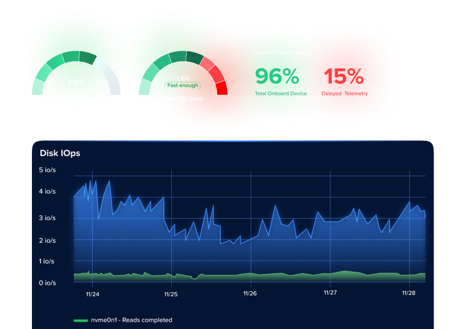This screenshot has height=329, width=466.
Task: Toggle the "nvme0n1 - Reads completed" legend entry
Action: coord(123,320)
